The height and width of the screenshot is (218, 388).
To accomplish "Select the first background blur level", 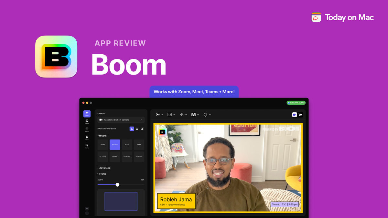I will pyautogui.click(x=132, y=129).
